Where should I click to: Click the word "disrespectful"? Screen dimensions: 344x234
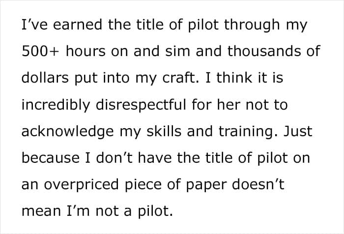point(141,104)
